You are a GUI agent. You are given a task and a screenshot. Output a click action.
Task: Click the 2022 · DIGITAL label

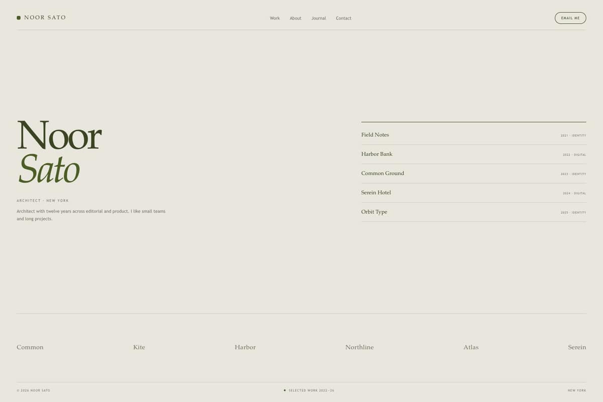point(574,155)
